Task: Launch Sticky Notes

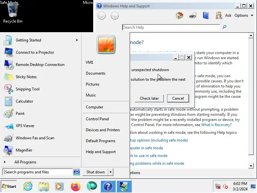Action: (26, 77)
